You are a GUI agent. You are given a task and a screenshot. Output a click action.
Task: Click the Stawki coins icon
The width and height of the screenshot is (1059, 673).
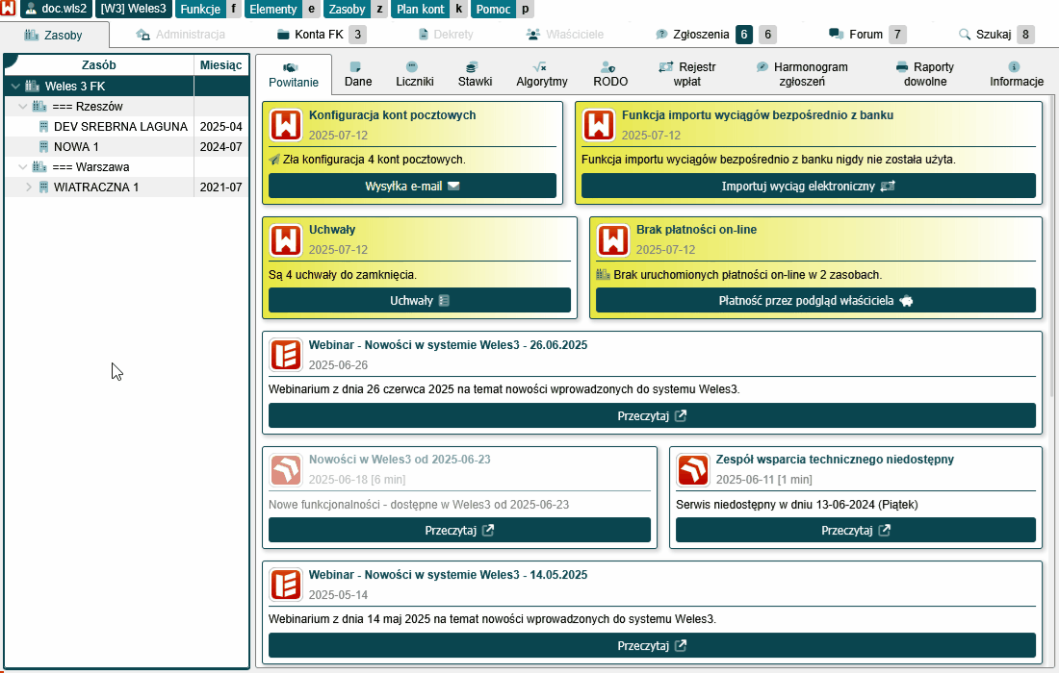pyautogui.click(x=472, y=66)
